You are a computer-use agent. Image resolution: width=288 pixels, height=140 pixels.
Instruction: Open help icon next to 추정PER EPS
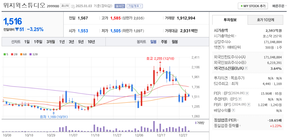point(240,99)
